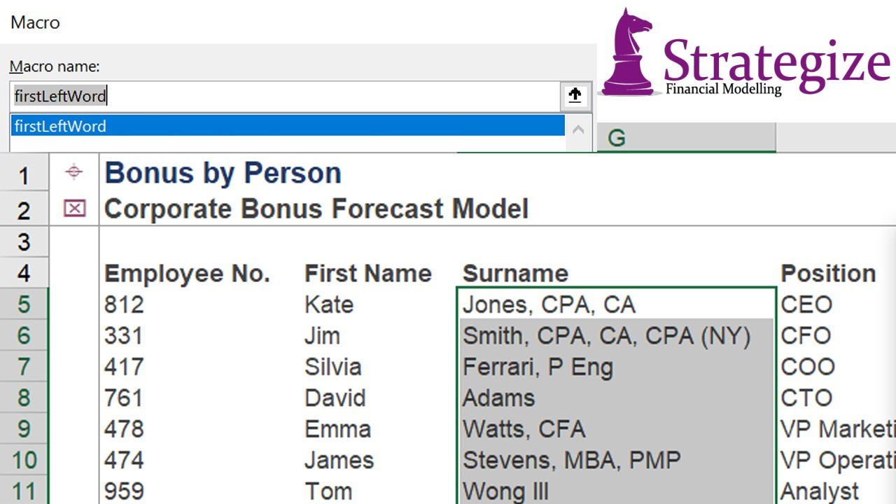Select firstLeftWord in the macro list
This screenshot has height=504, width=896.
[287, 126]
